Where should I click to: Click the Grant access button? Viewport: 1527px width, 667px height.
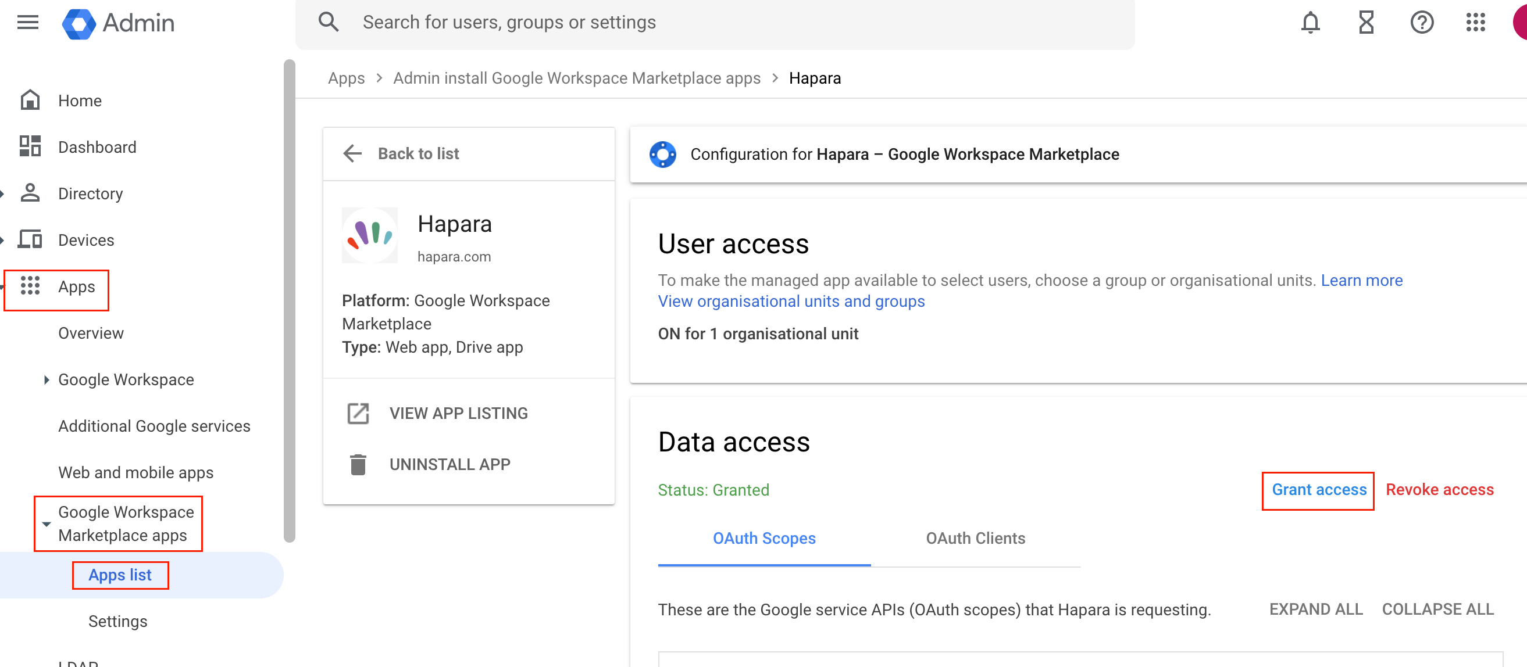point(1318,489)
